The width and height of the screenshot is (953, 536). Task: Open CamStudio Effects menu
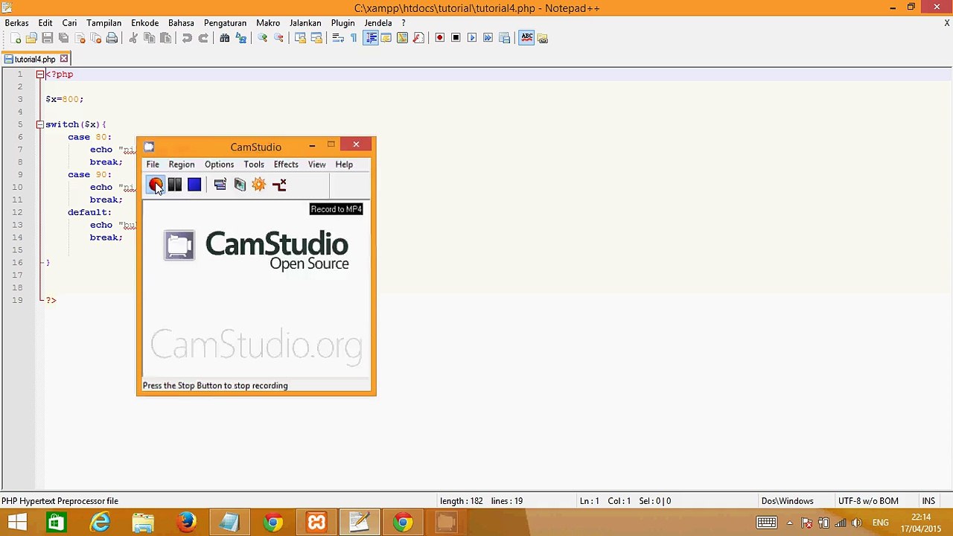(x=286, y=165)
